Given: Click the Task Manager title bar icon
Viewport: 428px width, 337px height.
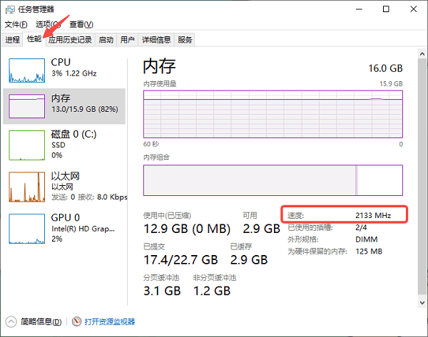Looking at the screenshot, I should click(x=9, y=10).
